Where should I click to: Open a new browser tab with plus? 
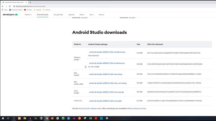click(x=30, y=2)
